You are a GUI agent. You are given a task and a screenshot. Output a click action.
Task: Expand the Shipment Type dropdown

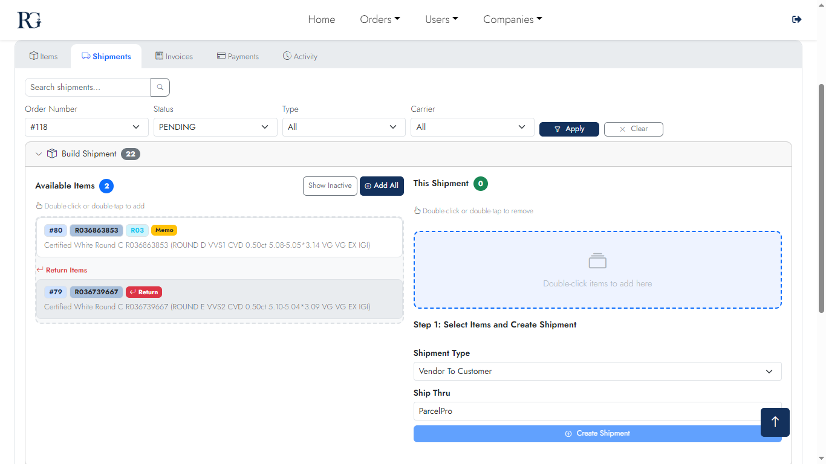coord(597,371)
